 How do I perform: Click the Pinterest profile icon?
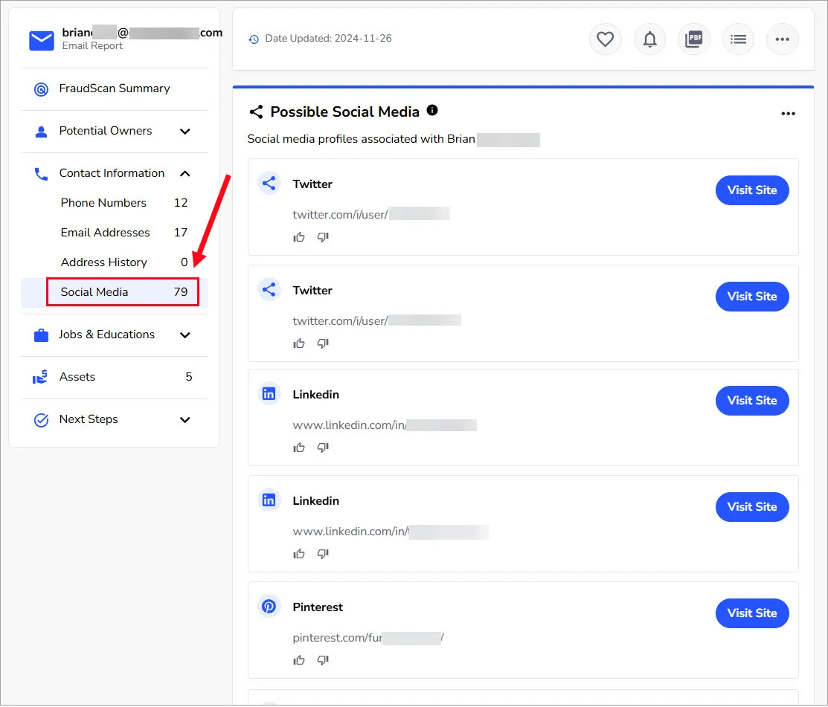[x=269, y=606]
